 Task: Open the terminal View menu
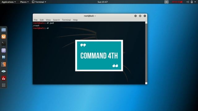(48, 20)
